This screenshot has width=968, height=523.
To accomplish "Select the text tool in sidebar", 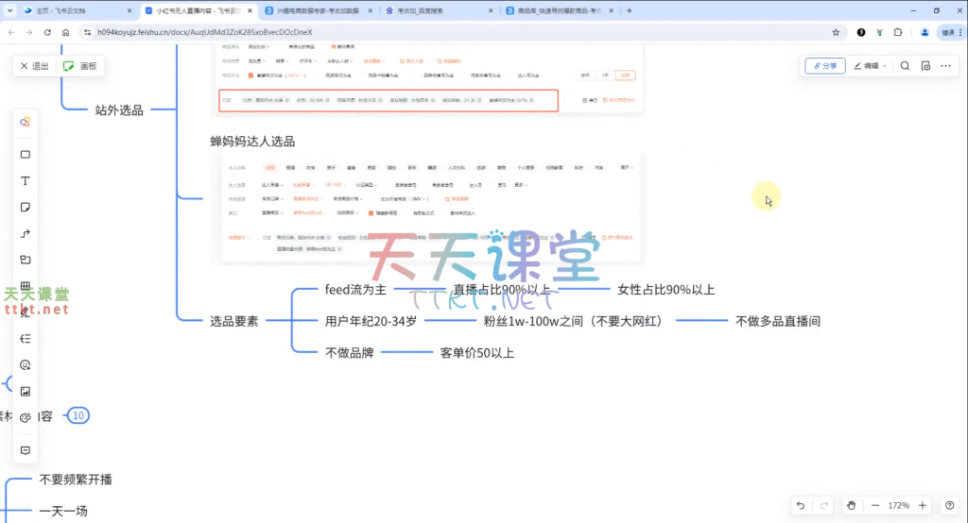I will 26,180.
